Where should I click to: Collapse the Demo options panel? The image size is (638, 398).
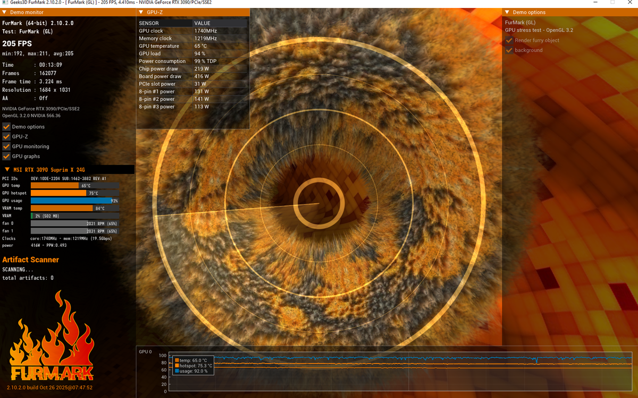point(507,12)
